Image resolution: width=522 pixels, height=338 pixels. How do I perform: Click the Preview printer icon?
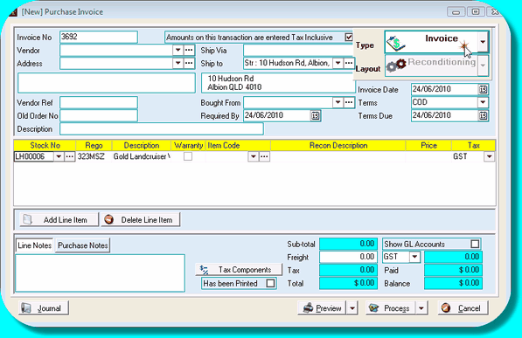pyautogui.click(x=308, y=308)
